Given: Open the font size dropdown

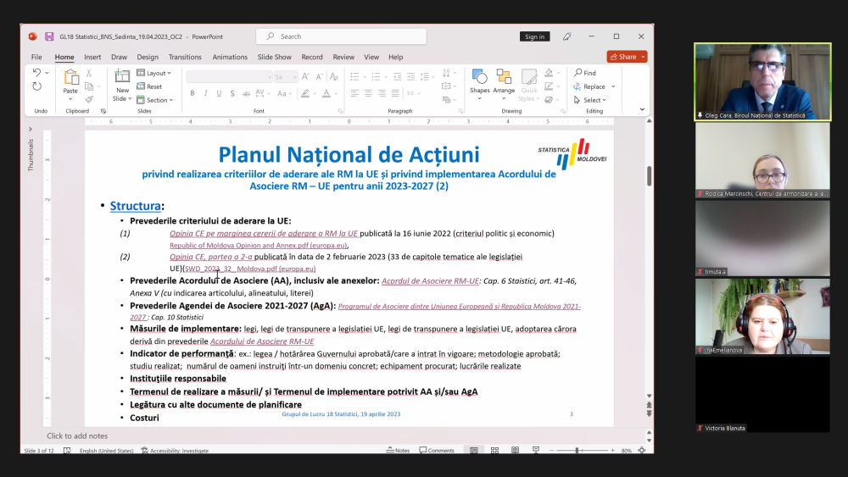Looking at the screenshot, I should [x=294, y=77].
